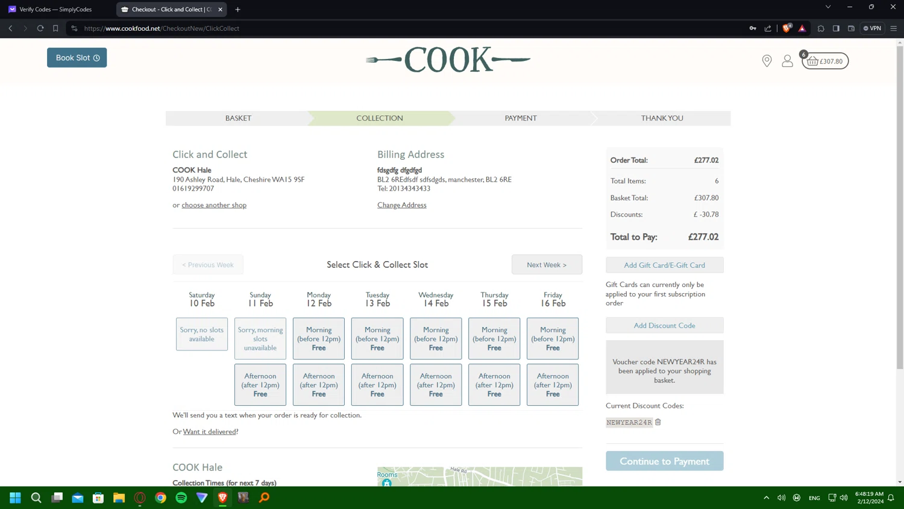Click the COOK logo
This screenshot has width=904, height=509.
point(448,59)
